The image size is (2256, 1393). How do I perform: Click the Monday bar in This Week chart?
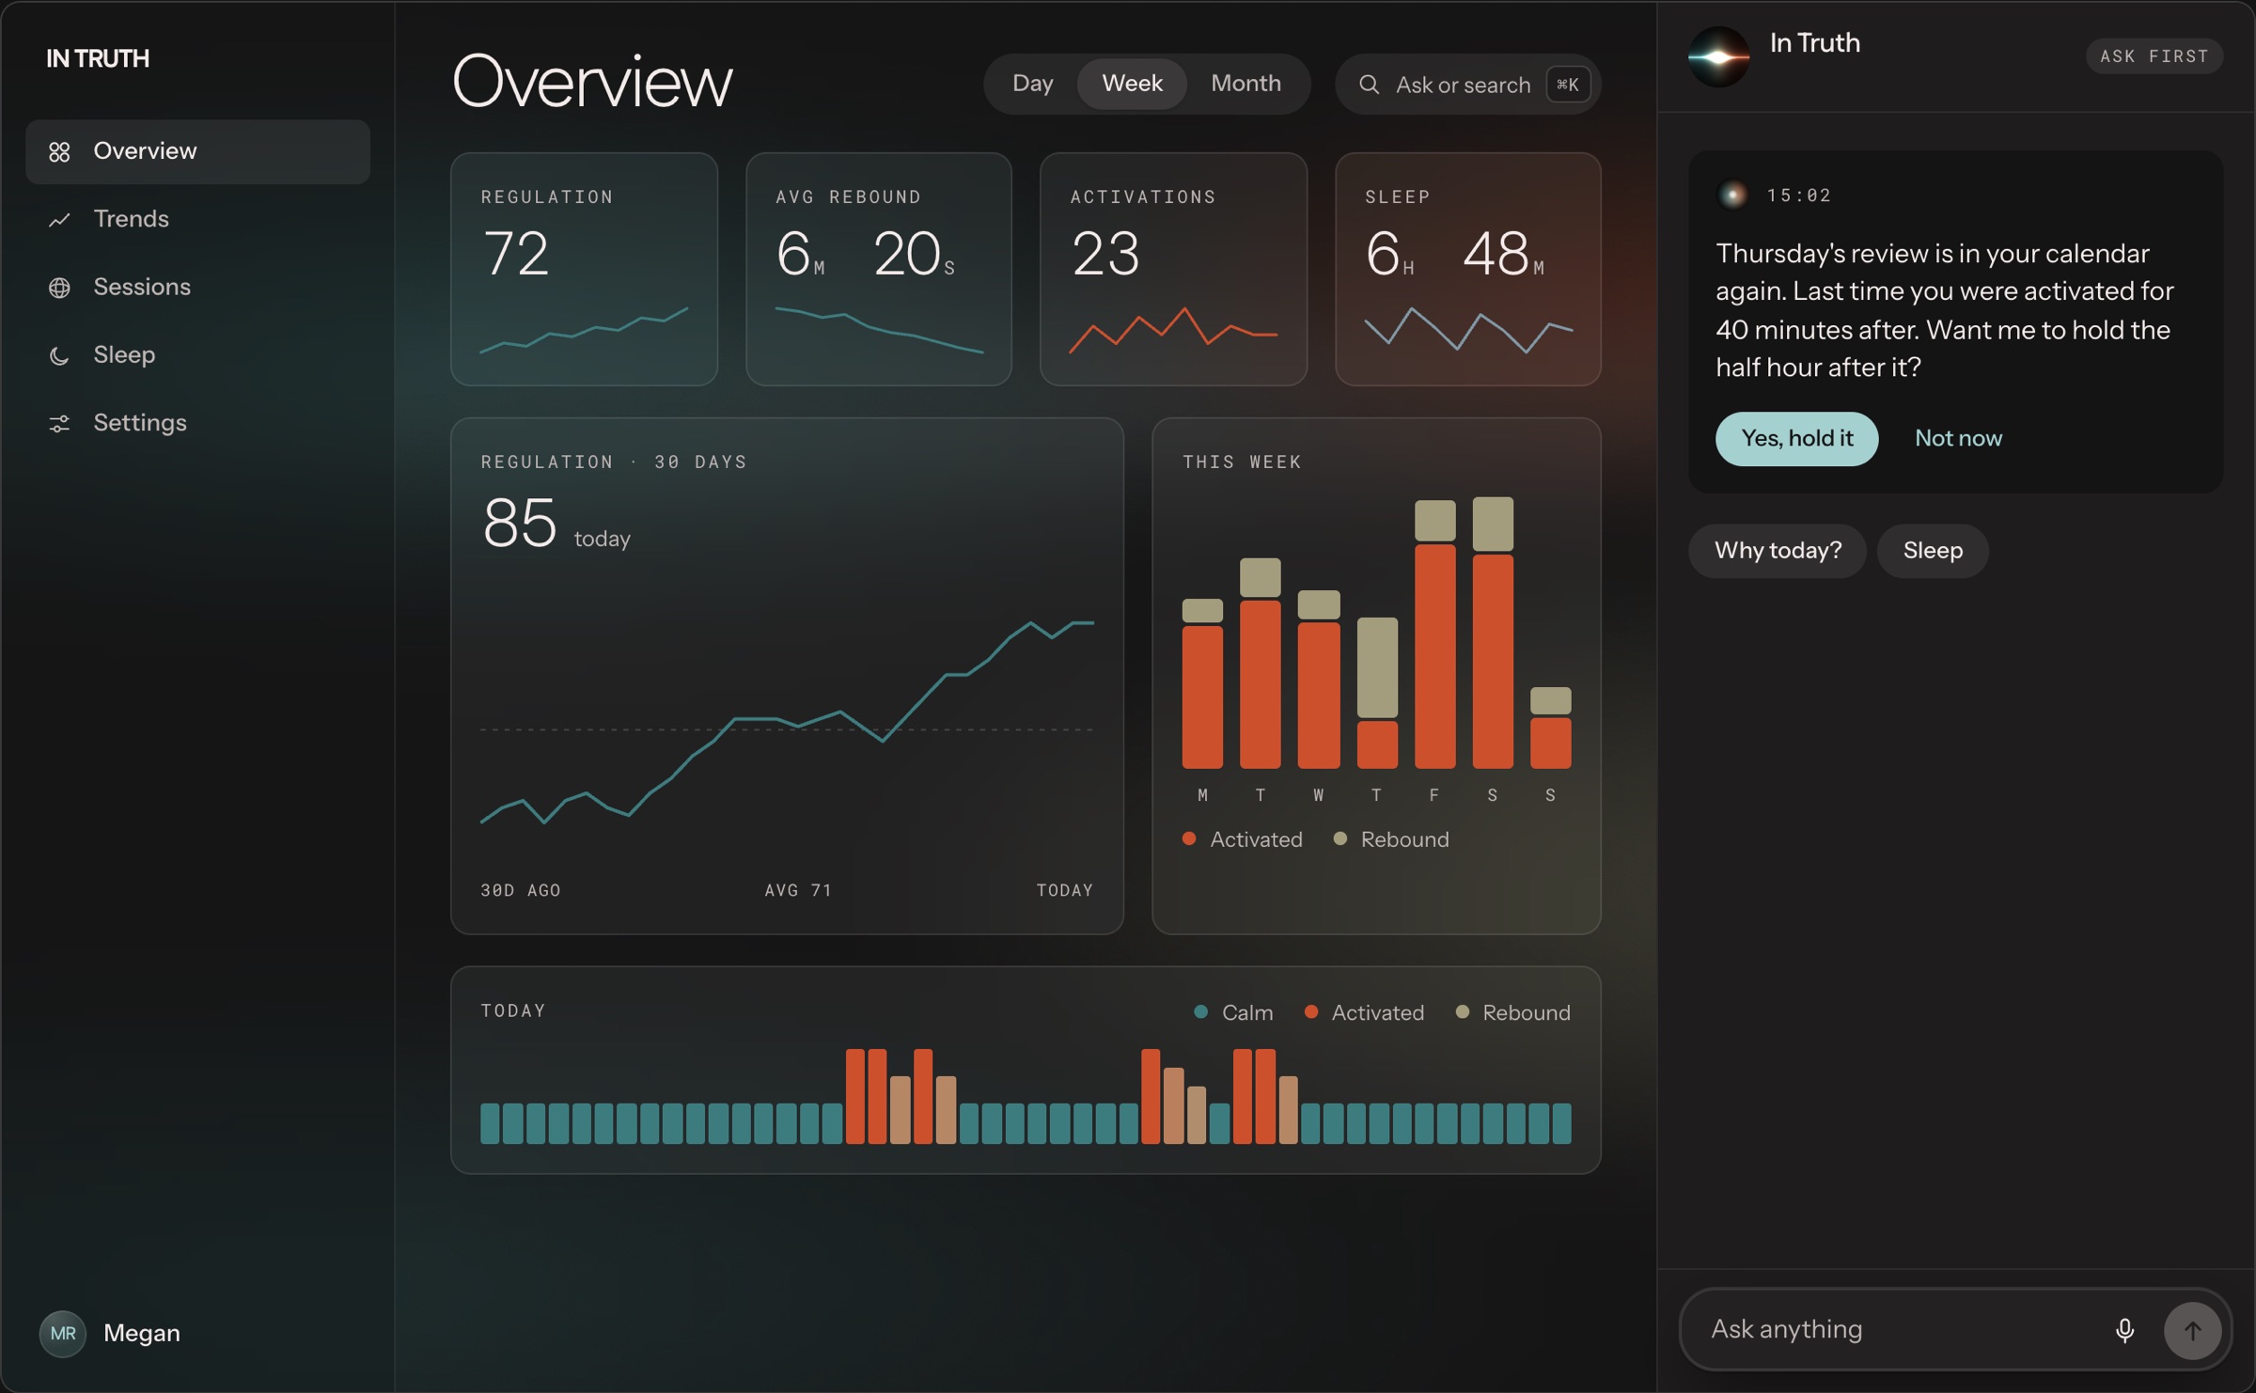[x=1202, y=683]
